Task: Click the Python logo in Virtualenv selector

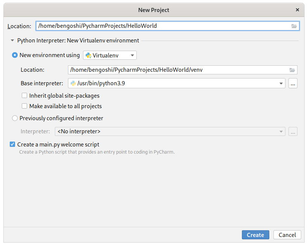Action: (x=89, y=55)
